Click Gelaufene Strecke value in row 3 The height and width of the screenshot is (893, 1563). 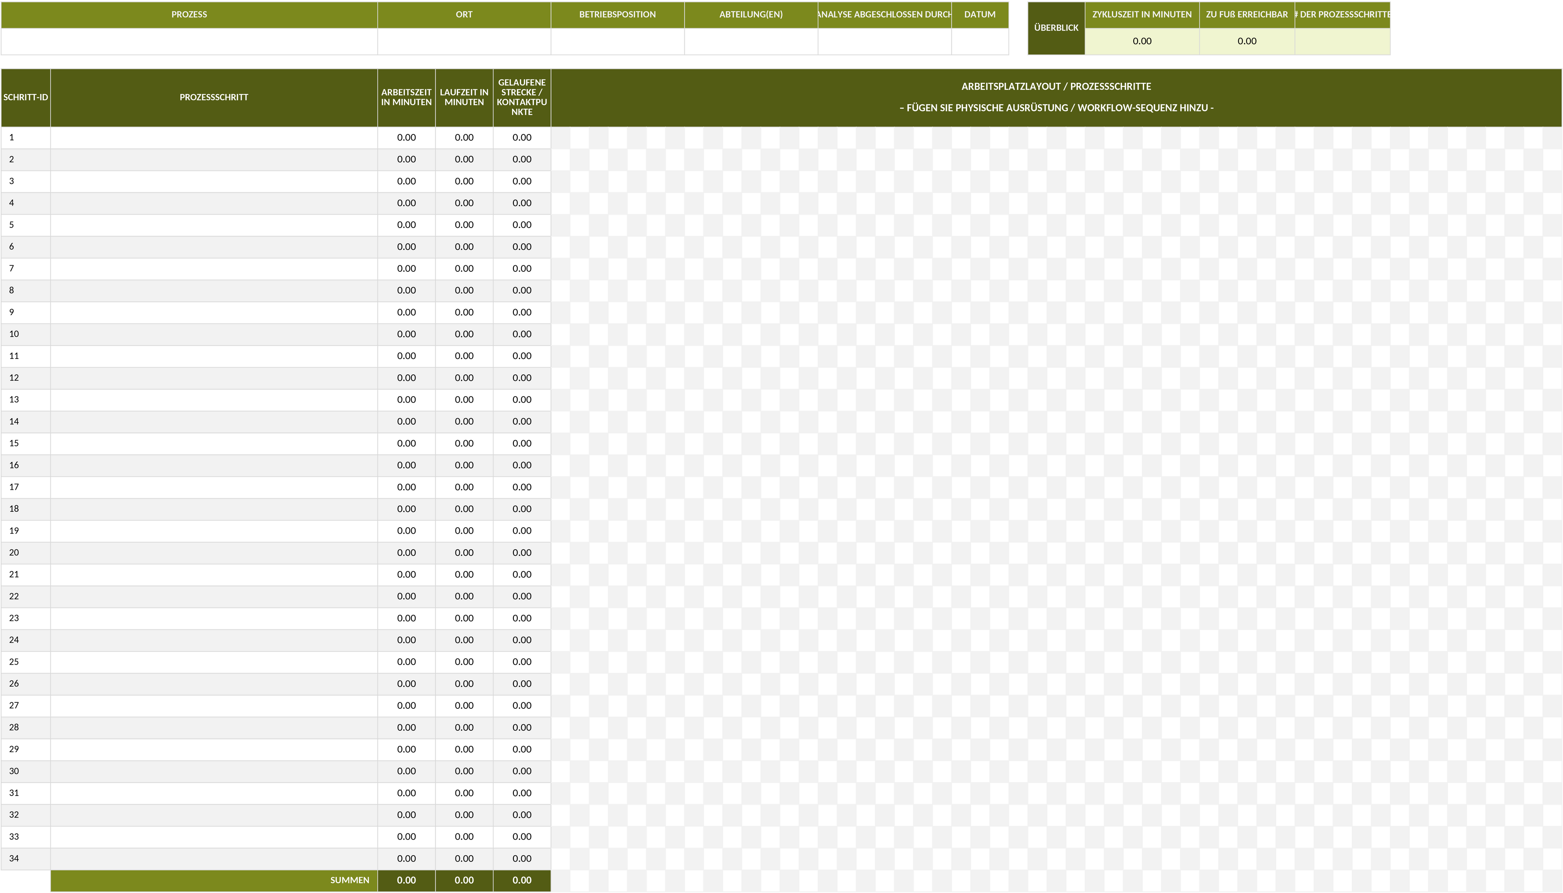522,182
